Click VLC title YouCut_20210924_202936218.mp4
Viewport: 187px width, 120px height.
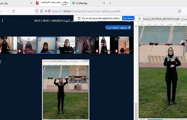tap(161, 19)
